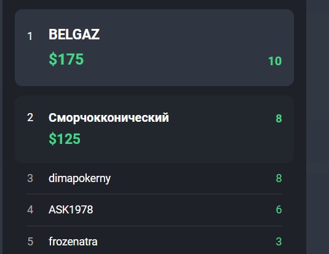Click score 3 beside frozenatra
This screenshot has height=254, width=329.
click(279, 242)
